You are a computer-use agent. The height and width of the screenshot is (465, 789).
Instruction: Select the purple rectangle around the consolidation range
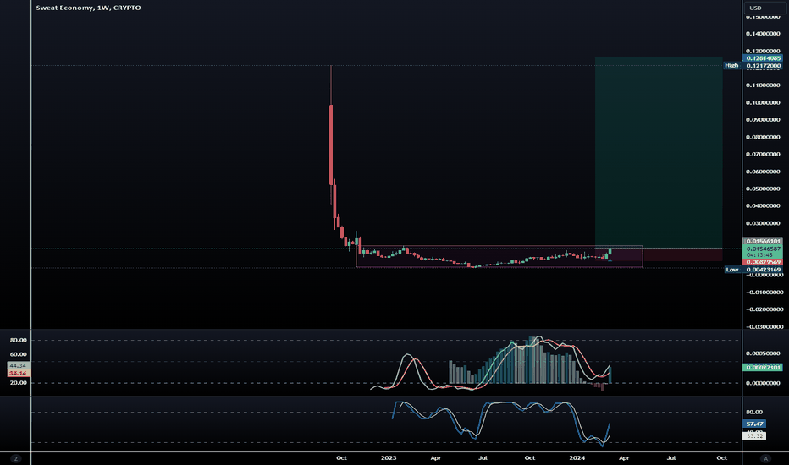click(499, 256)
